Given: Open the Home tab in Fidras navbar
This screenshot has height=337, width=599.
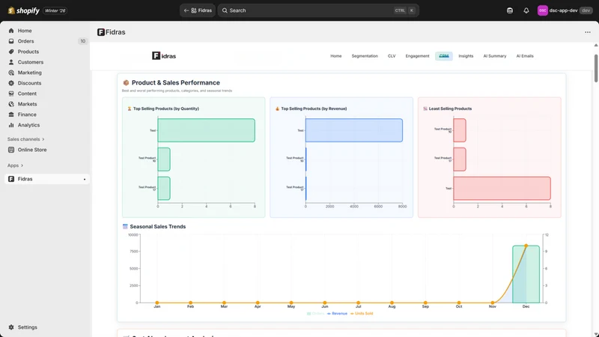Looking at the screenshot, I should click(x=335, y=55).
